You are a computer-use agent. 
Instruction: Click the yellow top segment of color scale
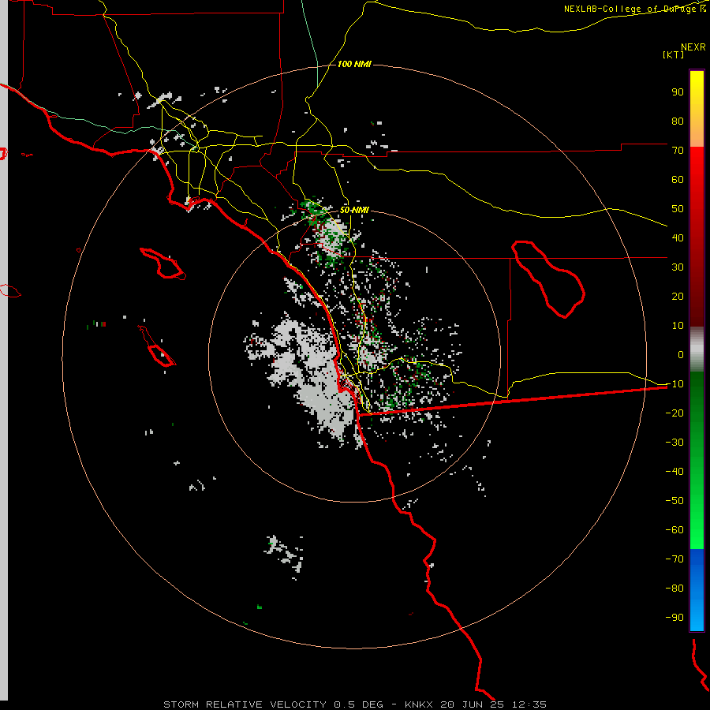[697, 109]
